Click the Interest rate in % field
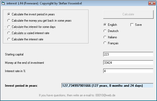Viewport: 157px width, 101px height. pyautogui.click(x=128, y=71)
